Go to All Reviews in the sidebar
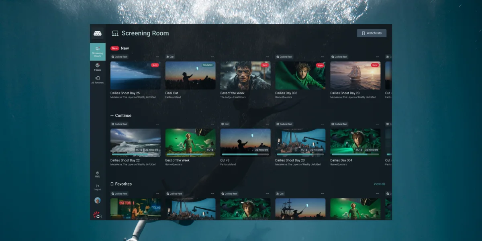 98,80
